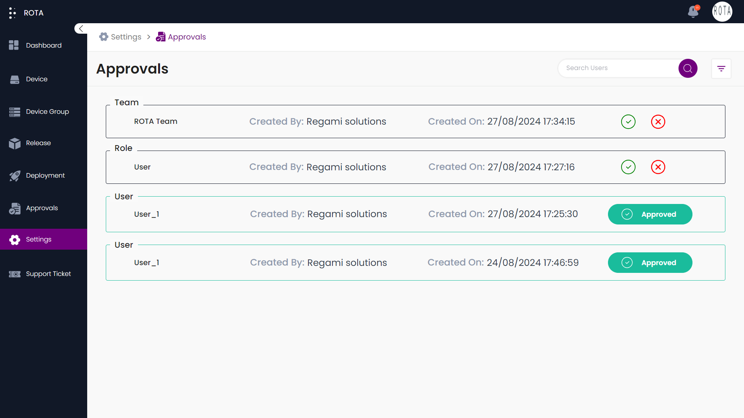Image resolution: width=744 pixels, height=418 pixels.
Task: Open Support Ticket page
Action: coord(48,274)
